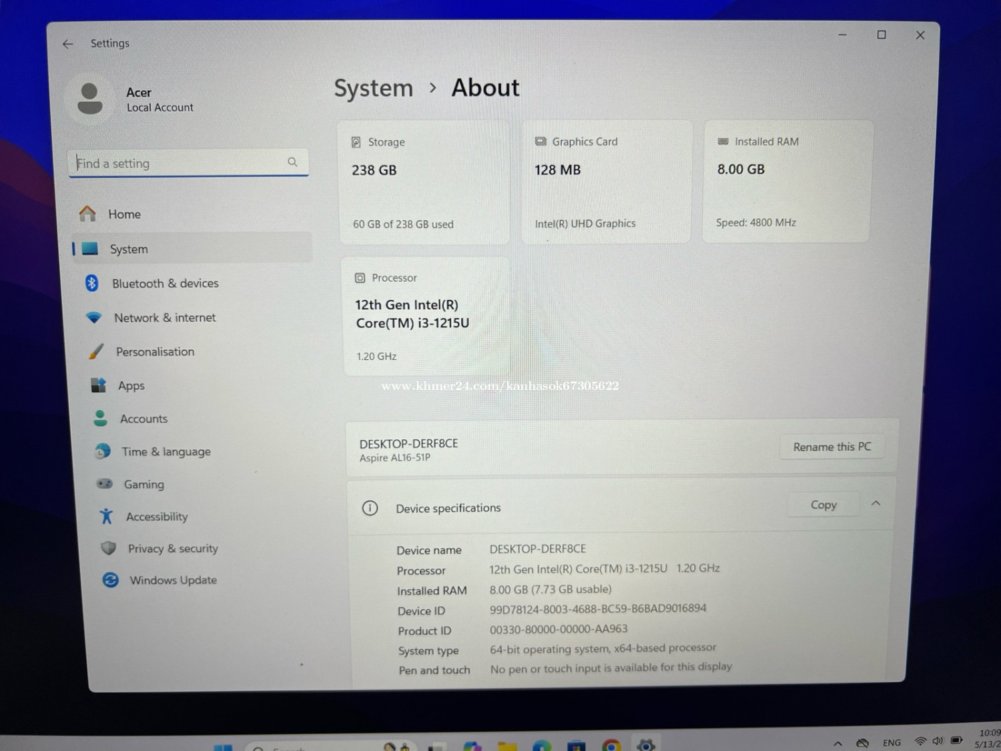Open the Installed RAM 8.00 GB card
Image resolution: width=1001 pixels, height=751 pixels.
[x=787, y=181]
